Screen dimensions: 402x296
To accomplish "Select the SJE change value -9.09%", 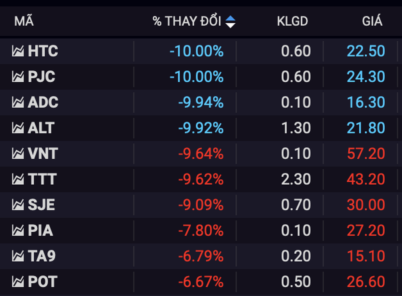I will 201,205.
